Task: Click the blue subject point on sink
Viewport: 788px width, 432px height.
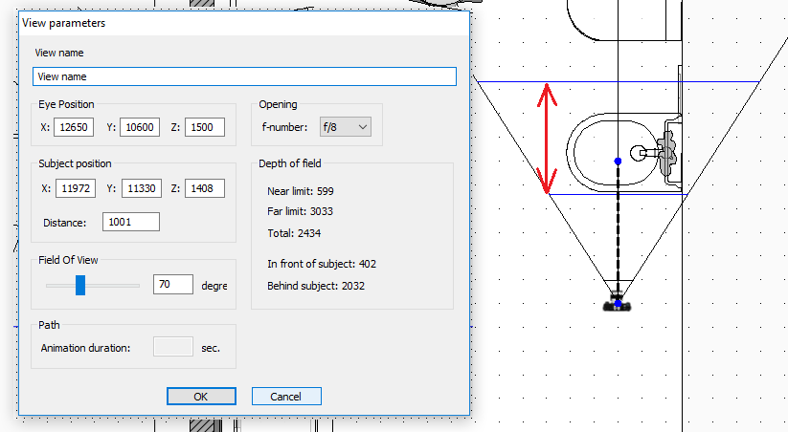Action: [x=618, y=162]
